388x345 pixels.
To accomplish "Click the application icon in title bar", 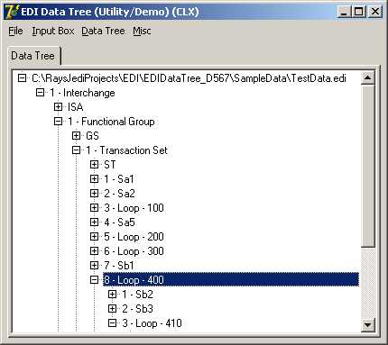I will (12, 12).
